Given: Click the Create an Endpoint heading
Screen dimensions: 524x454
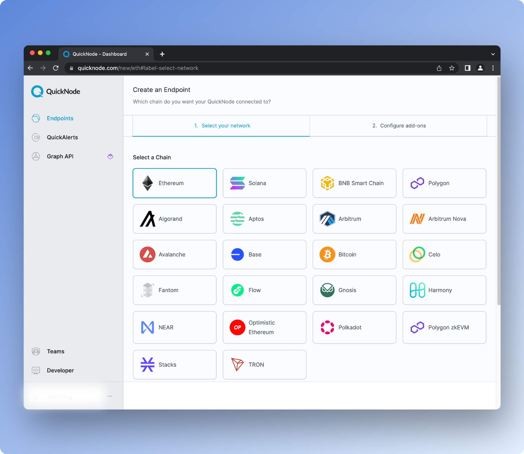Looking at the screenshot, I should coord(161,90).
